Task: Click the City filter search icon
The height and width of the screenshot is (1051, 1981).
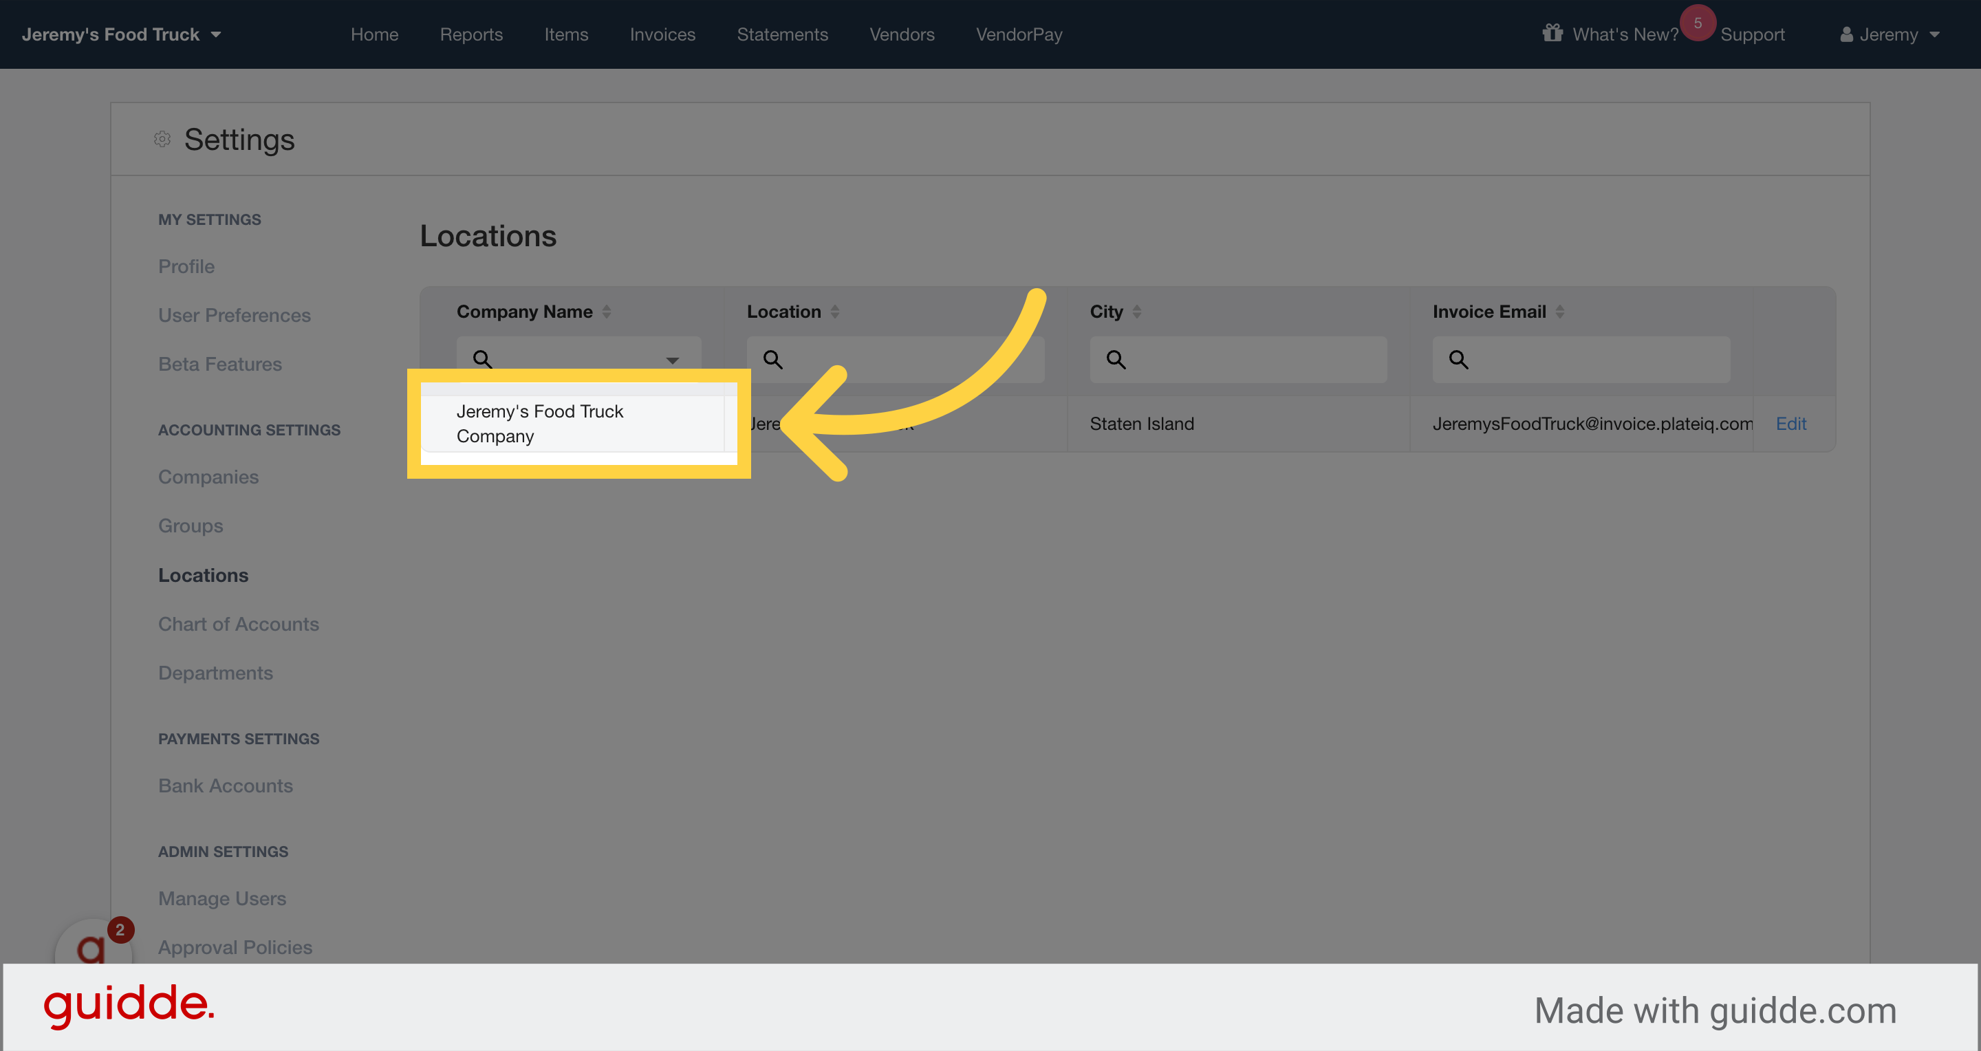Action: point(1116,359)
